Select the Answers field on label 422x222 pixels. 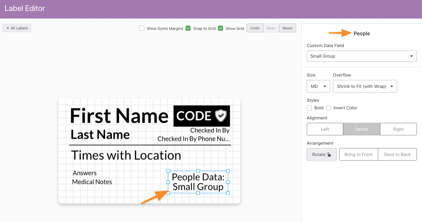[x=85, y=173]
